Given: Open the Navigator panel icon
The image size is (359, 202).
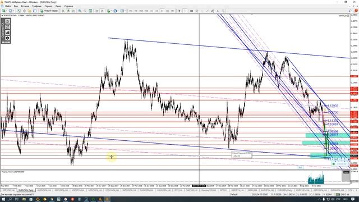Looking at the screenshot, I should click(30, 11).
